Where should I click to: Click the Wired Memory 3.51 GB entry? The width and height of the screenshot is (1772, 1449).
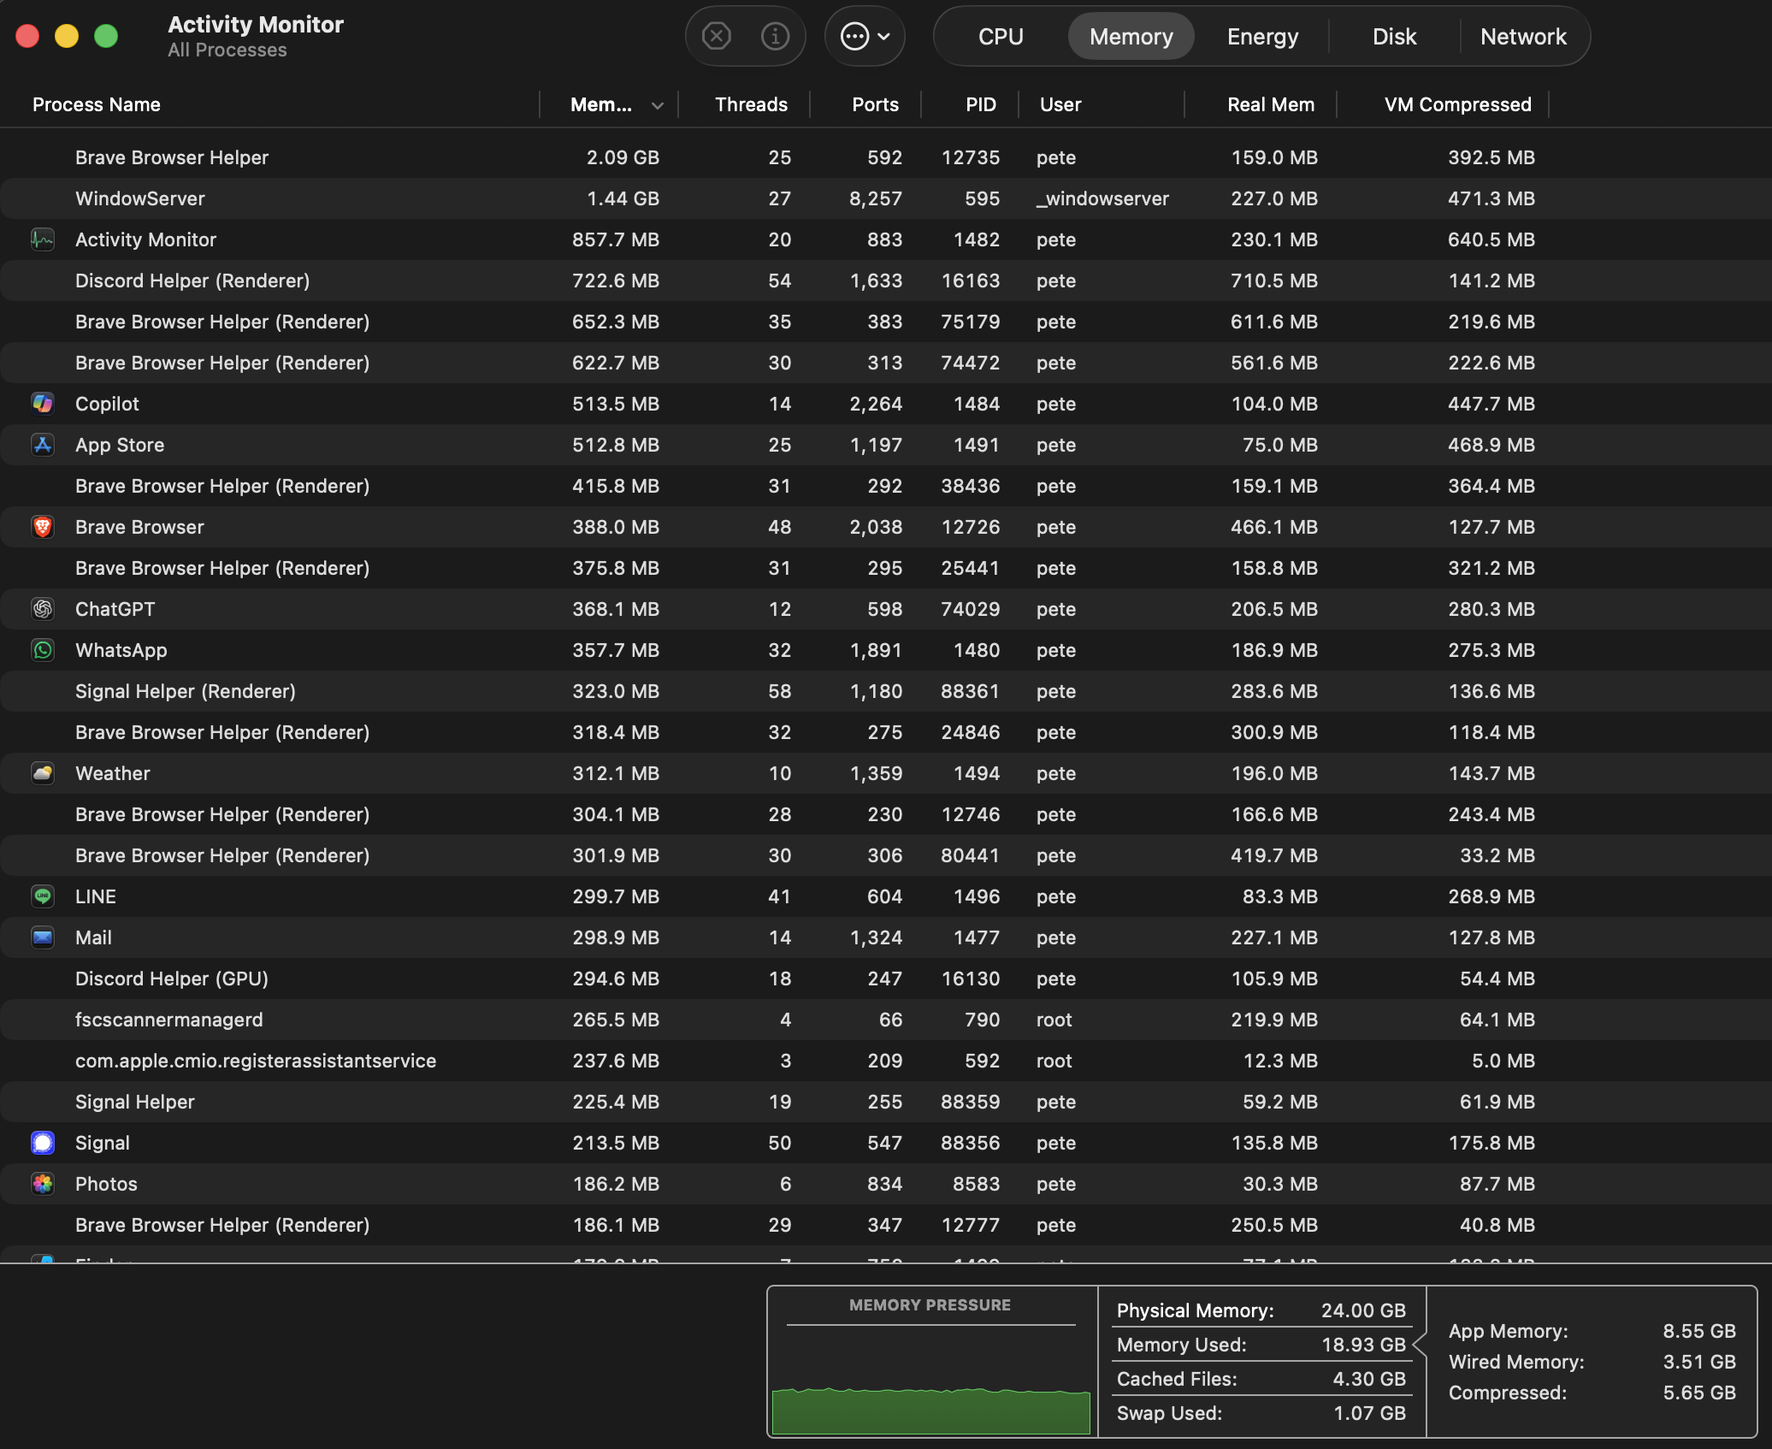click(1592, 1362)
